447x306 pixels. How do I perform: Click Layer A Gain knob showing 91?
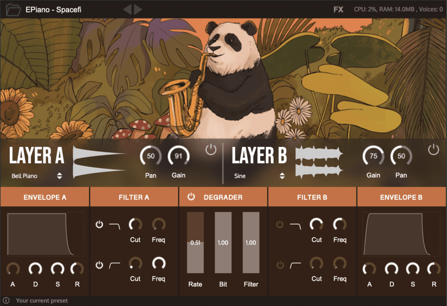click(179, 156)
